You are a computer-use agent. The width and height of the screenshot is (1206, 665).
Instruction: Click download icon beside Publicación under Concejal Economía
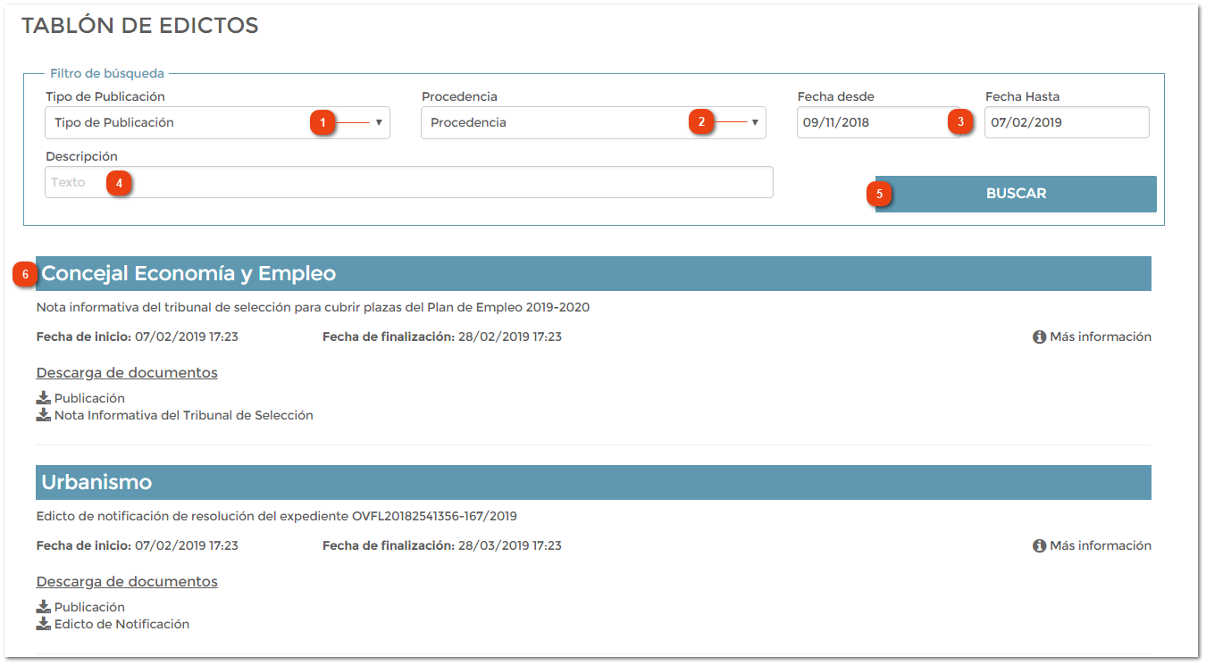pyautogui.click(x=43, y=398)
